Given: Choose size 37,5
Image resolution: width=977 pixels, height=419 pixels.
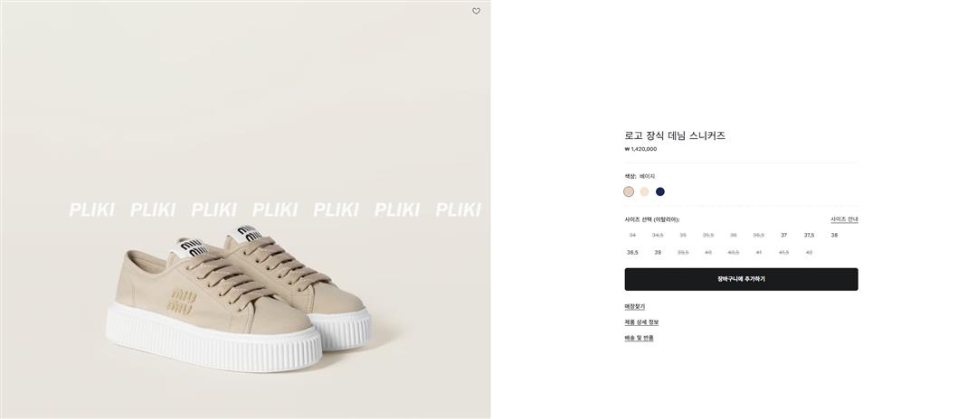Looking at the screenshot, I should [809, 235].
